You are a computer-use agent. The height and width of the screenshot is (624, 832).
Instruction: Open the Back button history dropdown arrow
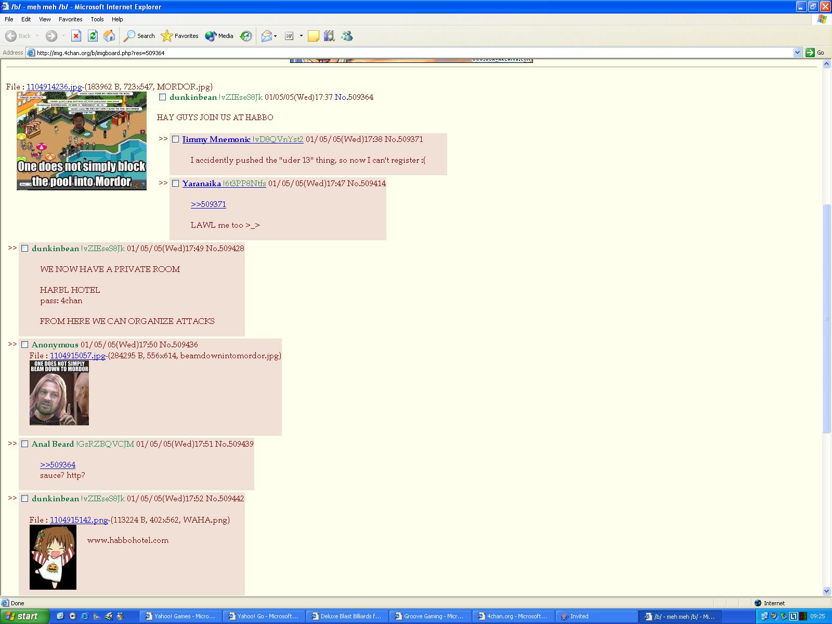[37, 36]
